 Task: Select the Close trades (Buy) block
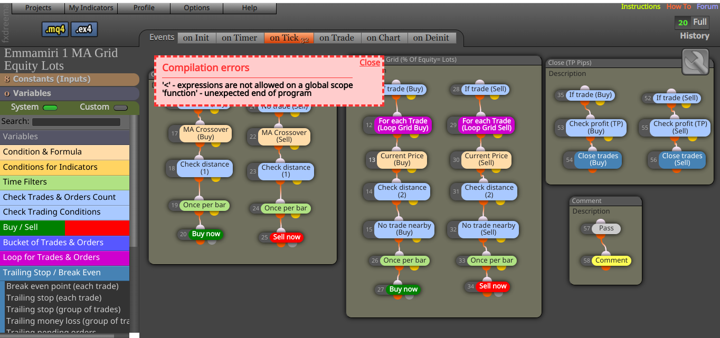point(598,159)
